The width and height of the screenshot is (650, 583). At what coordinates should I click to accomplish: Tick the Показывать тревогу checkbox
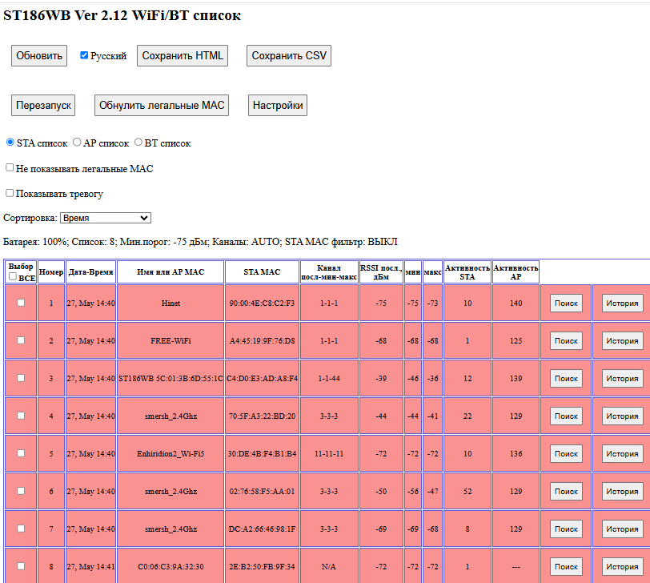10,193
